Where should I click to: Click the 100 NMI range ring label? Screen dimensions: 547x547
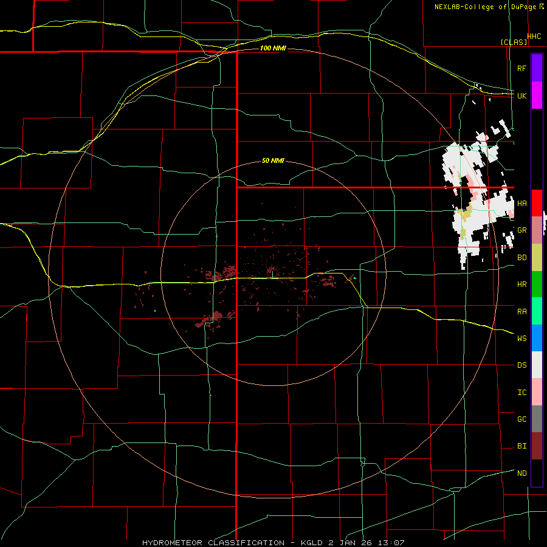[x=273, y=48]
